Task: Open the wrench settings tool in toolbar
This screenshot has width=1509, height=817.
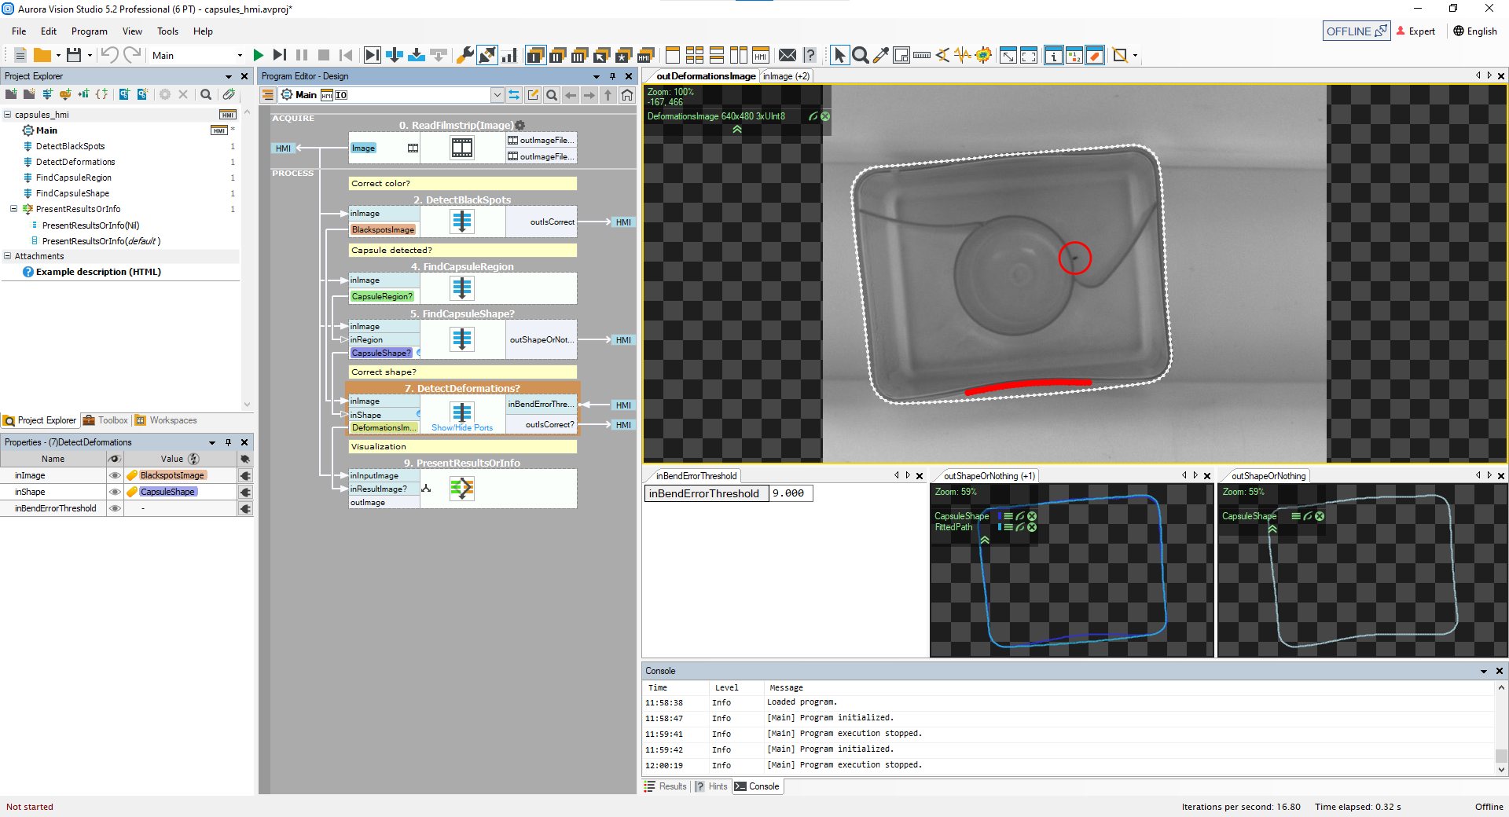Action: click(x=464, y=55)
